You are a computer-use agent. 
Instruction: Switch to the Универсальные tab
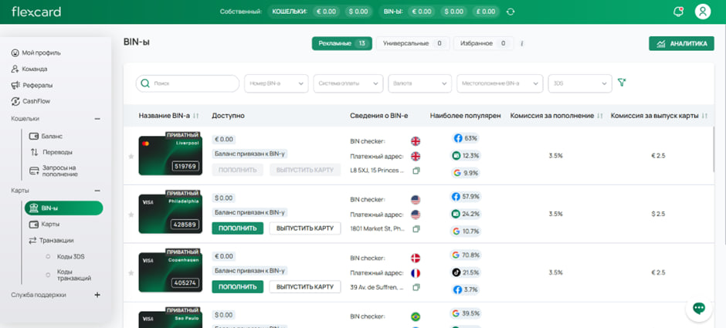(x=412, y=43)
